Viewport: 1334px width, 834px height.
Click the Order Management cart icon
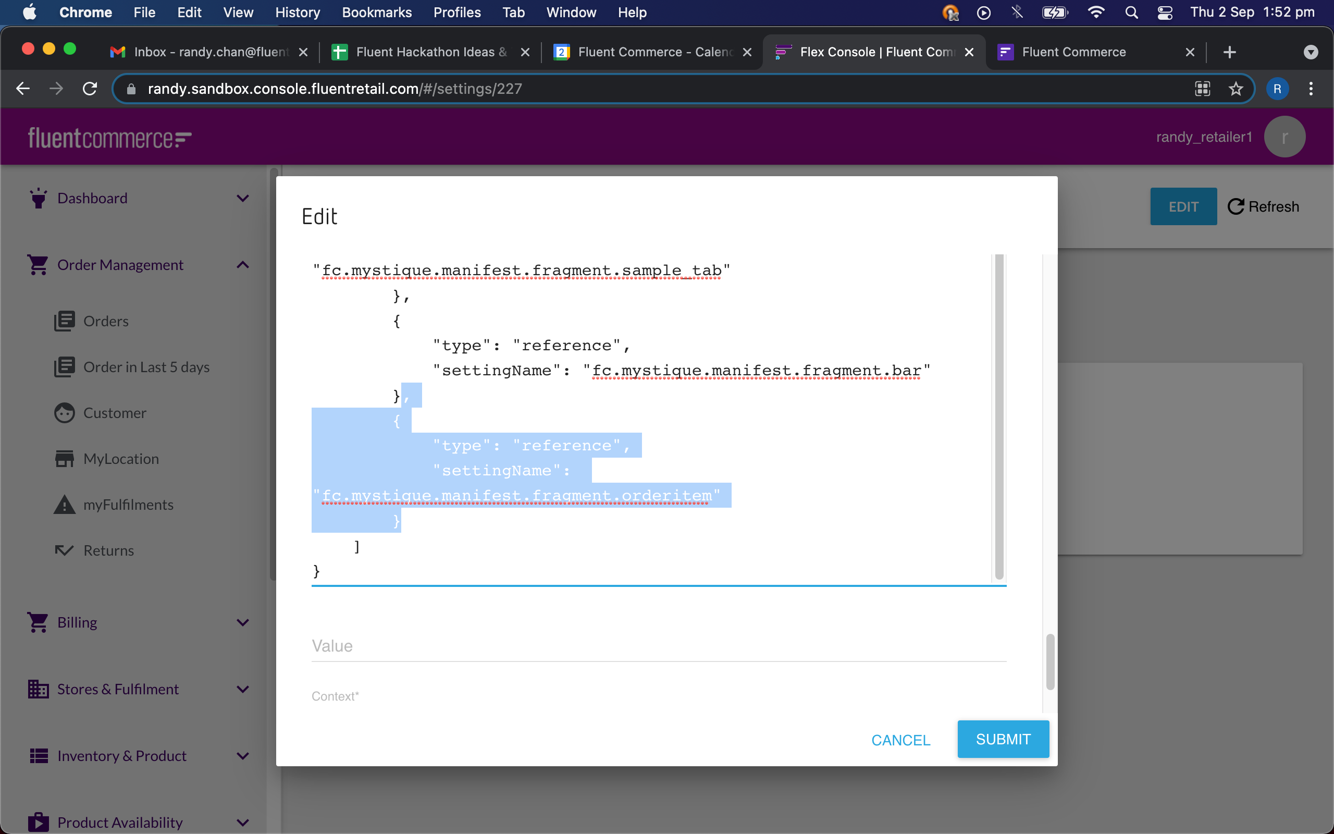[x=36, y=264]
